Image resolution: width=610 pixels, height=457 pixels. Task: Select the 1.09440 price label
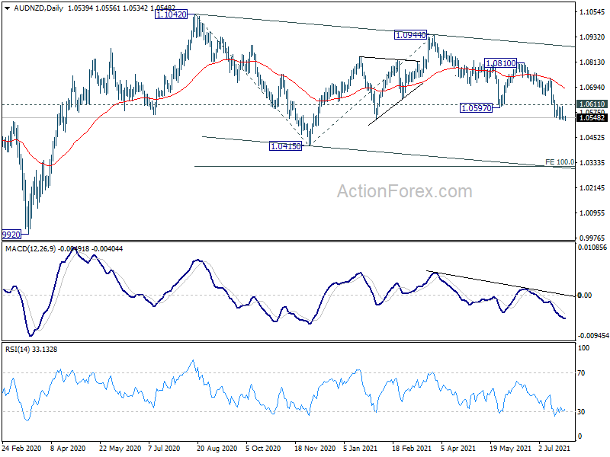410,35
